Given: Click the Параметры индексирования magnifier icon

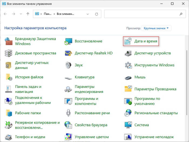Looking at the screenshot, I should coord(68,89).
